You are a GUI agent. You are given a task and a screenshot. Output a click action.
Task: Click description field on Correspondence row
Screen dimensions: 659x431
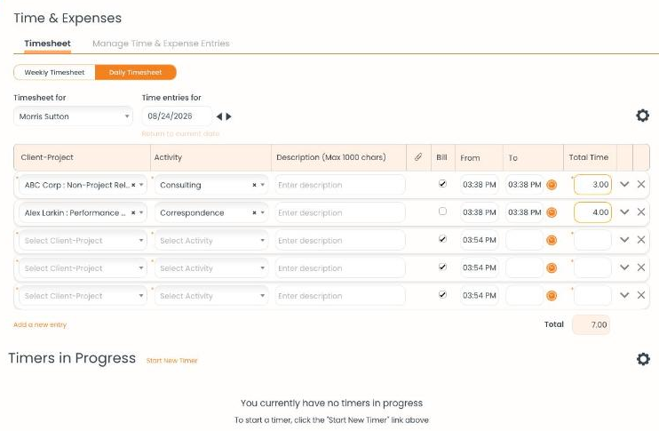(340, 212)
